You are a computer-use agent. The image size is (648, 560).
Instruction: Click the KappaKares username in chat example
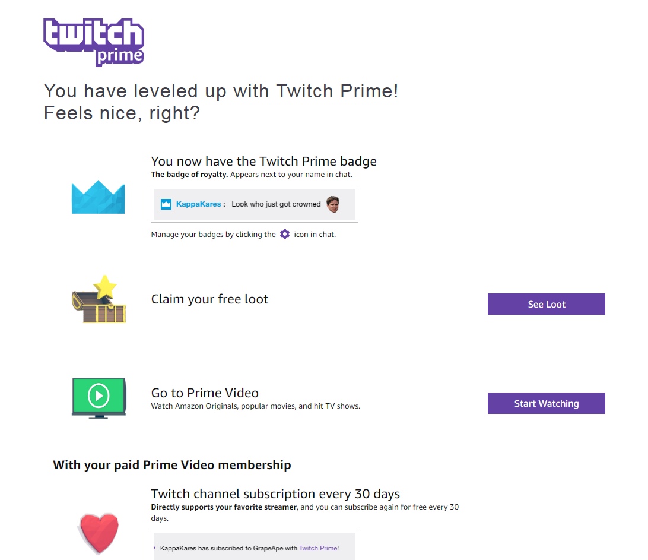(199, 204)
